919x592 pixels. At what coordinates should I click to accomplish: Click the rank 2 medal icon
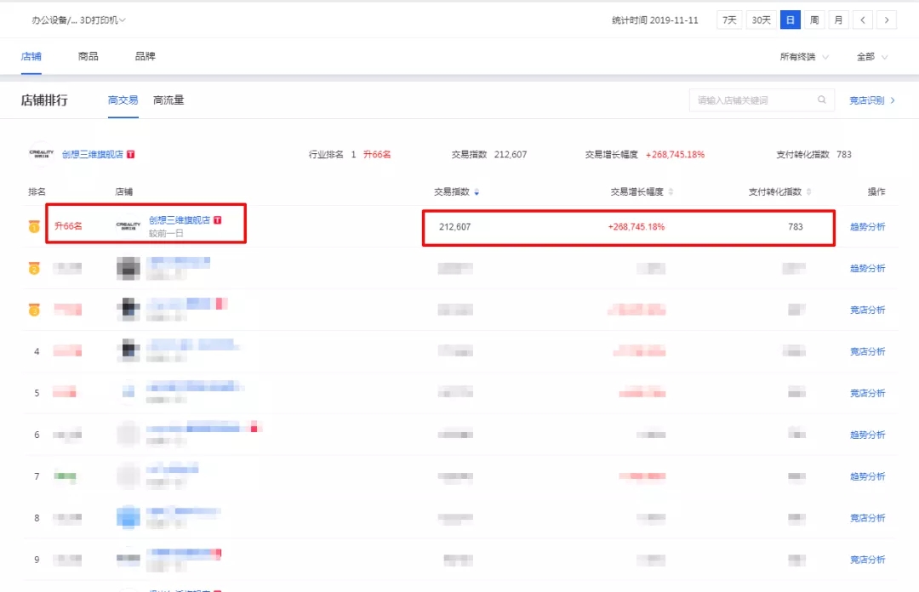[34, 269]
